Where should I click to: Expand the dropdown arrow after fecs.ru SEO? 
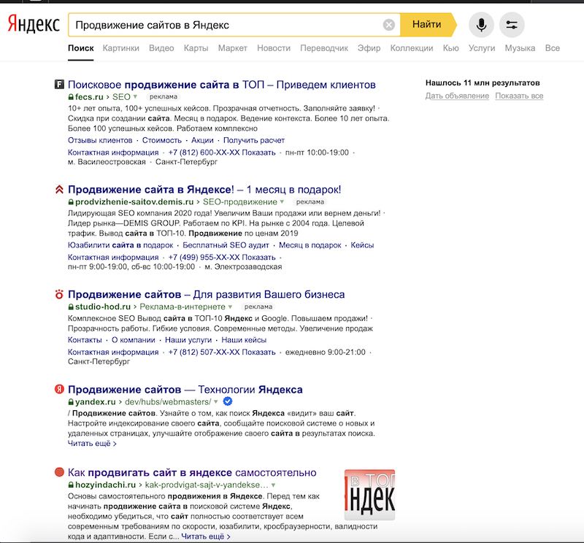pyautogui.click(x=135, y=97)
